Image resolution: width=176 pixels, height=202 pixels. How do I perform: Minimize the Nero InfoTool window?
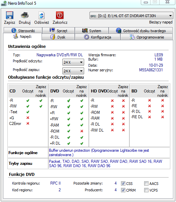click(x=146, y=2)
